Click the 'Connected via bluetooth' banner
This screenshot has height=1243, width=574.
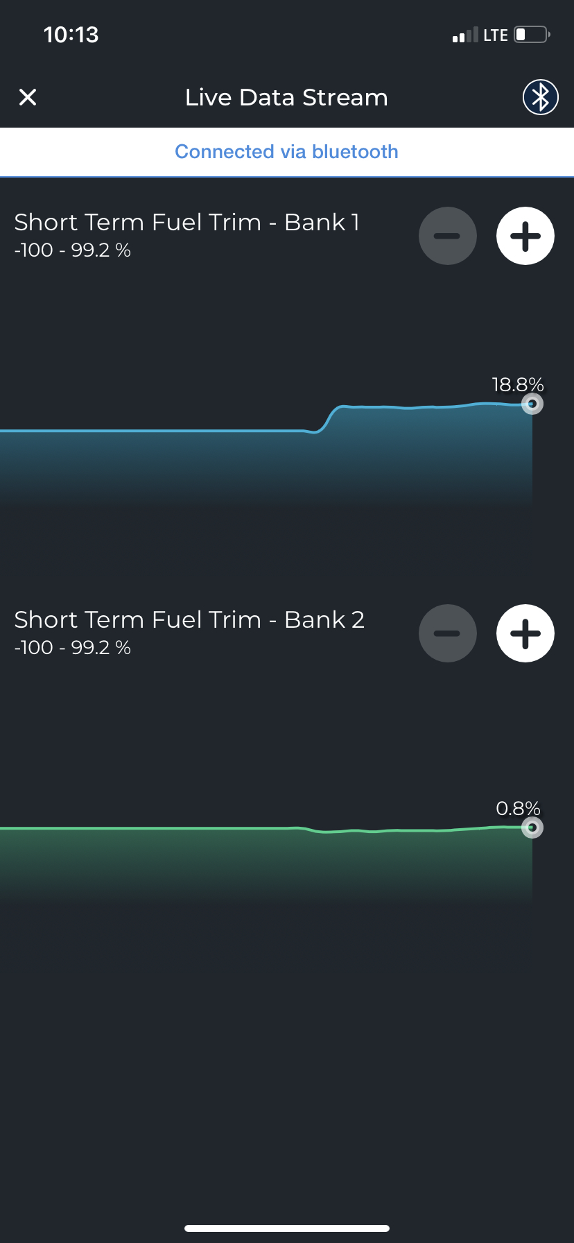pyautogui.click(x=286, y=152)
